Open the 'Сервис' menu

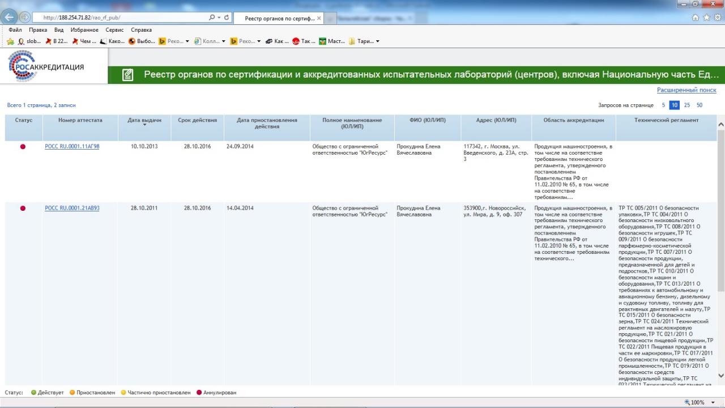click(114, 30)
